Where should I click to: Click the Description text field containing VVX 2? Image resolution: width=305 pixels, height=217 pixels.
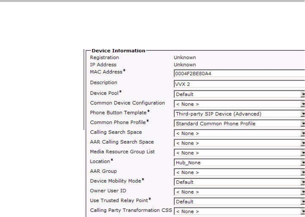[239, 83]
